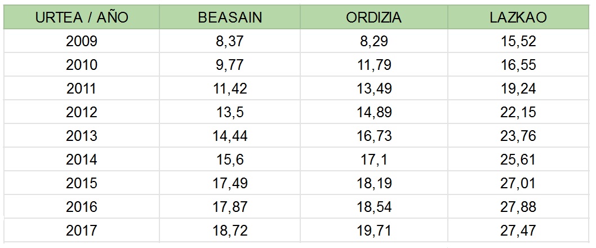
Task: Click Ordizia value 19,71
Action: (373, 231)
